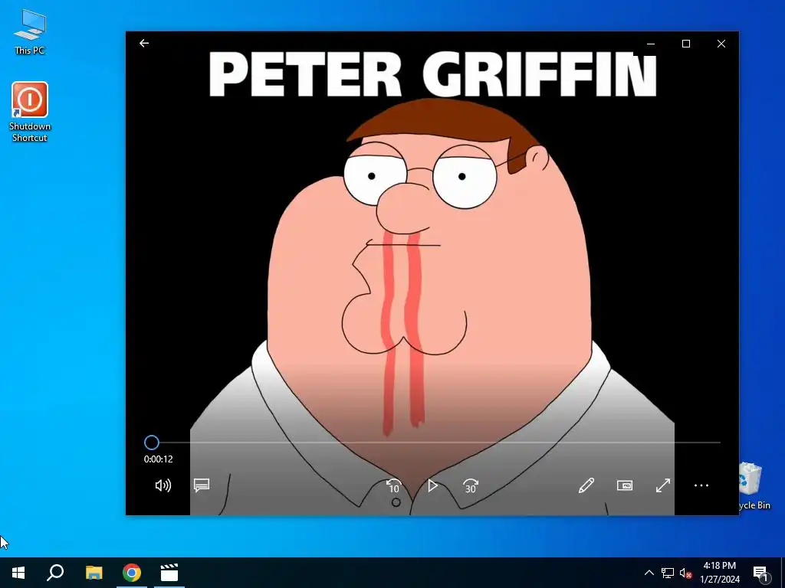Open the clock showing 4:18 PM
The height and width of the screenshot is (588, 785).
tap(720, 573)
